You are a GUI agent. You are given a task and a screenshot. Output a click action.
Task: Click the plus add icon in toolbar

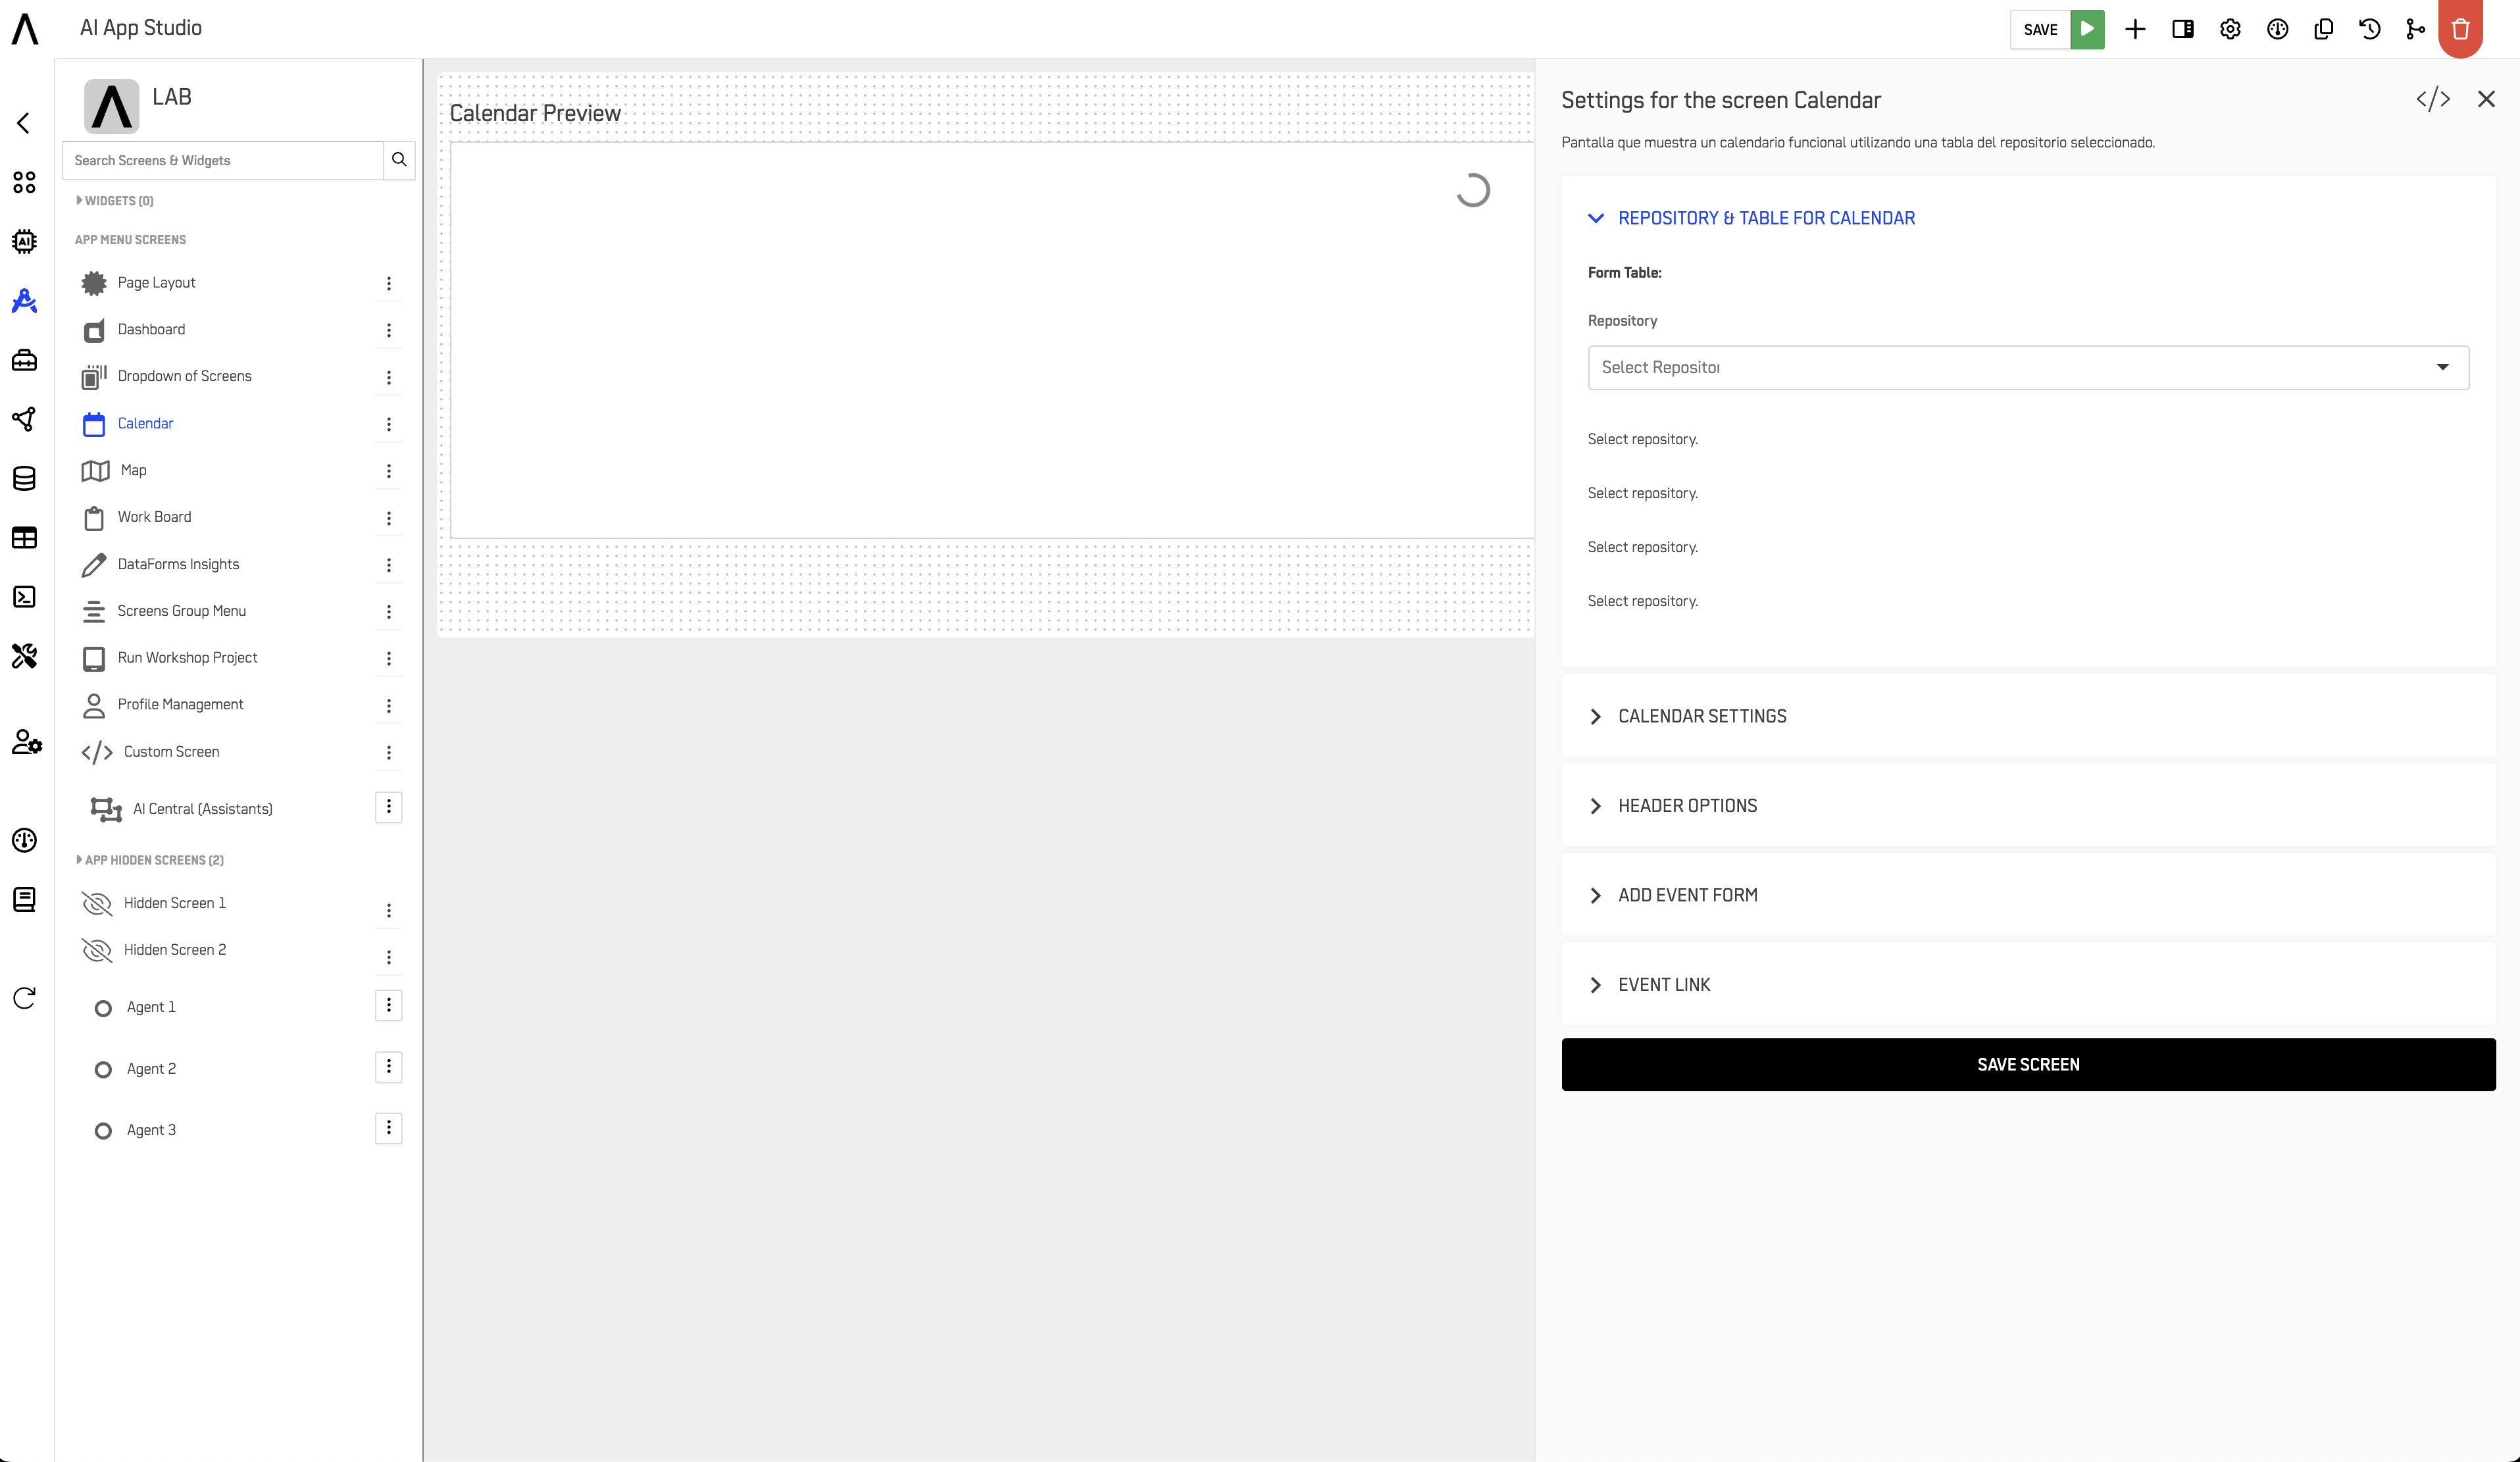2135,29
